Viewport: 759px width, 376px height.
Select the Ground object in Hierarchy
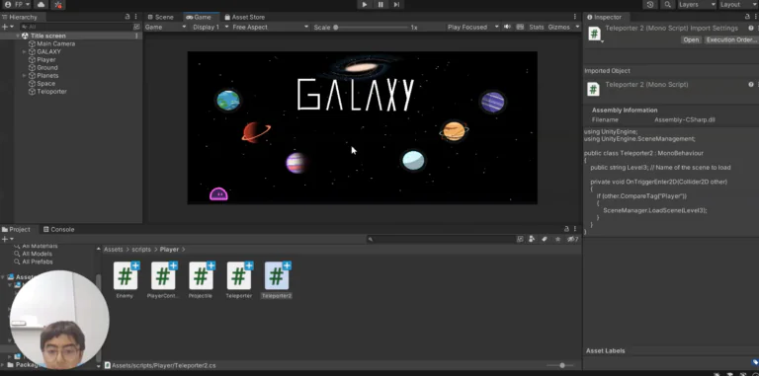[47, 68]
